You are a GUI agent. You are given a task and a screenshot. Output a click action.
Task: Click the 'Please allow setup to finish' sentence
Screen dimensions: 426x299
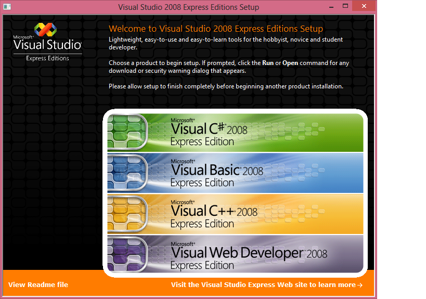[226, 86]
